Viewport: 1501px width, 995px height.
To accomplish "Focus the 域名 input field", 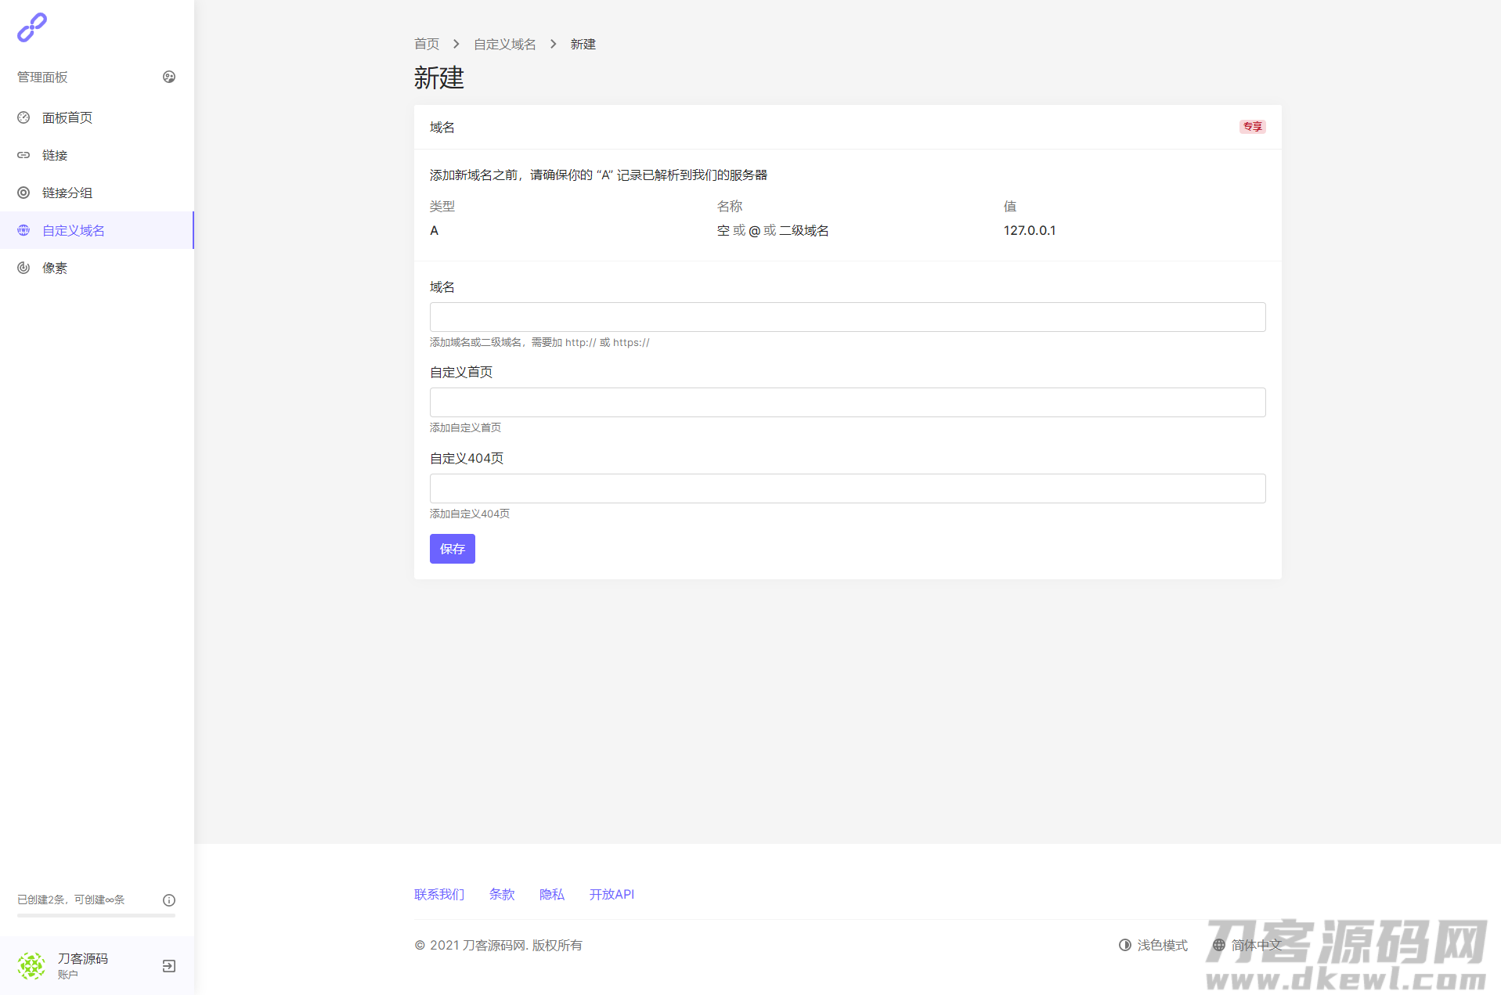I will click(847, 317).
